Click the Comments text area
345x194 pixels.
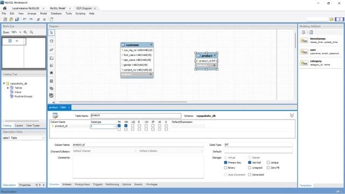[x=138, y=167]
